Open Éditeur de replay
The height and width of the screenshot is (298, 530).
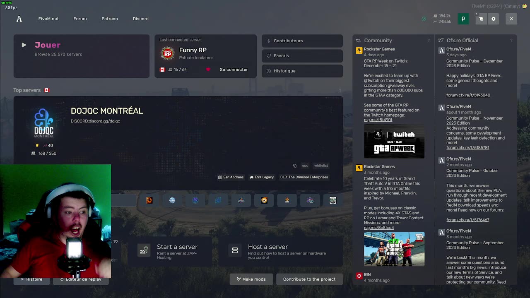tap(81, 279)
